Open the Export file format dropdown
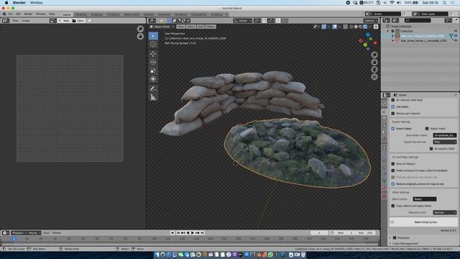460x259 pixels. pos(445,142)
